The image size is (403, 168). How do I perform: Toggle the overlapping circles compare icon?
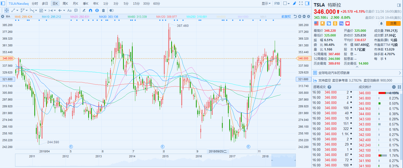[112, 10]
